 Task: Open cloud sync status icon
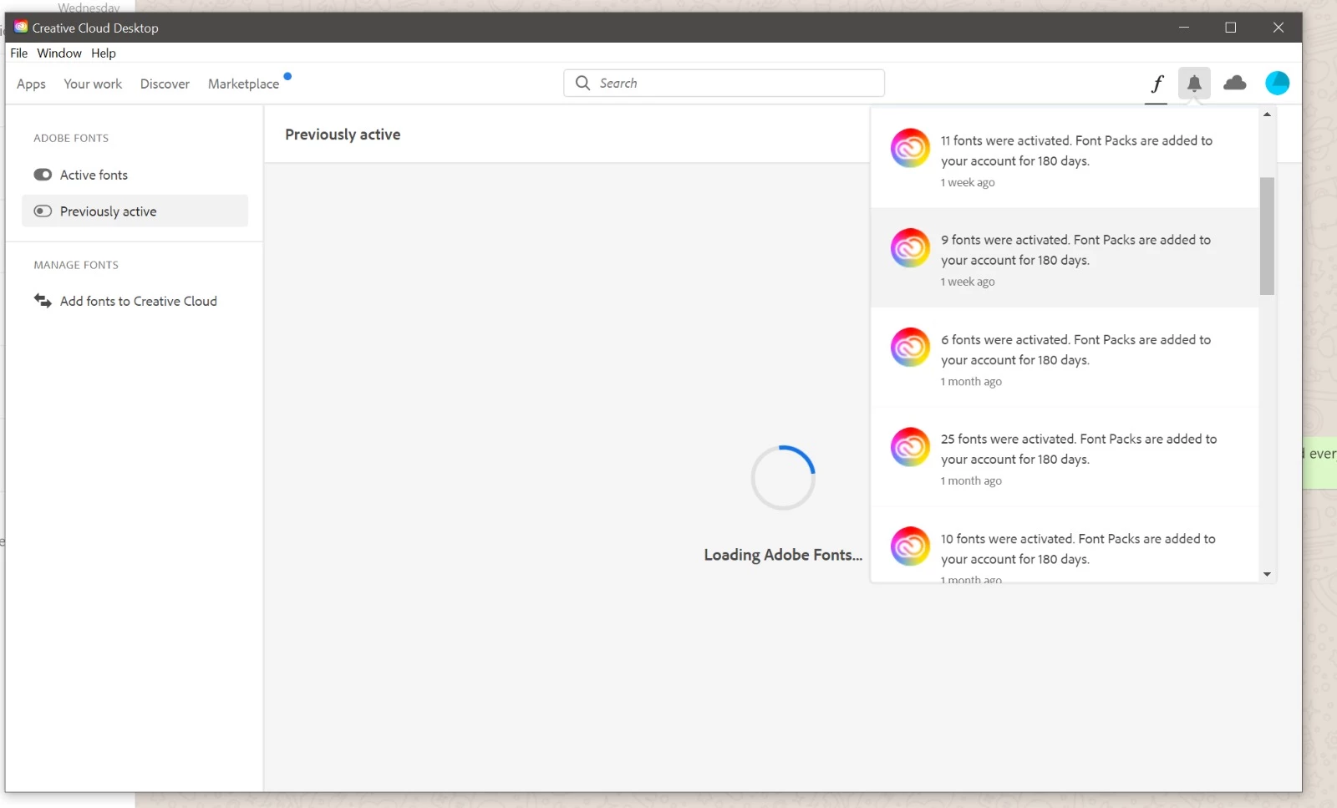pos(1234,83)
